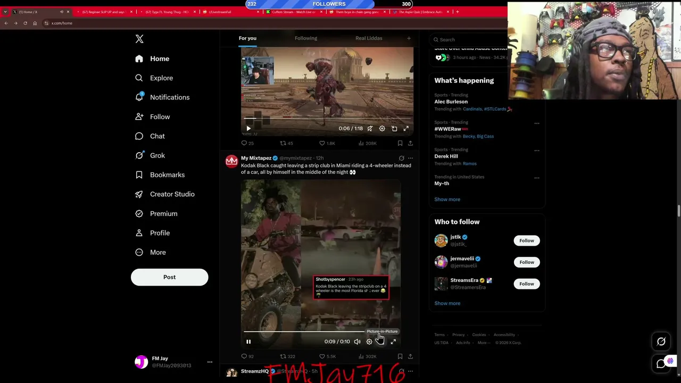This screenshot has height=383, width=681.
Task: Play the top game clip video
Action: coord(248,128)
